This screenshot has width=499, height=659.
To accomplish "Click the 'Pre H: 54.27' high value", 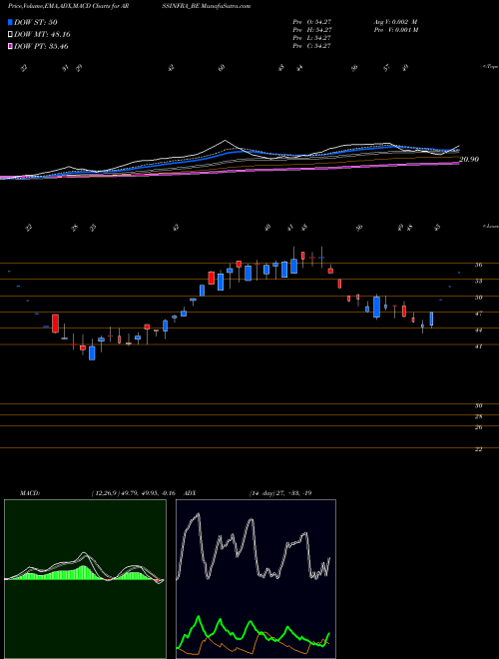I will pos(312,30).
